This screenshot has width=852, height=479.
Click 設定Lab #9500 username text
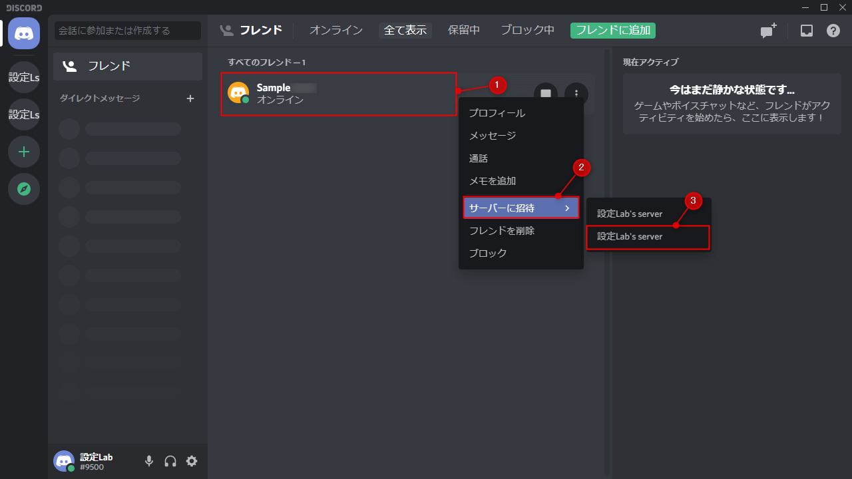(x=96, y=462)
